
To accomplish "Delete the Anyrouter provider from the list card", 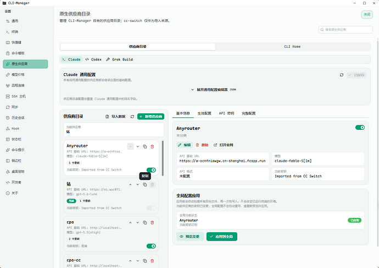I will click(152, 146).
